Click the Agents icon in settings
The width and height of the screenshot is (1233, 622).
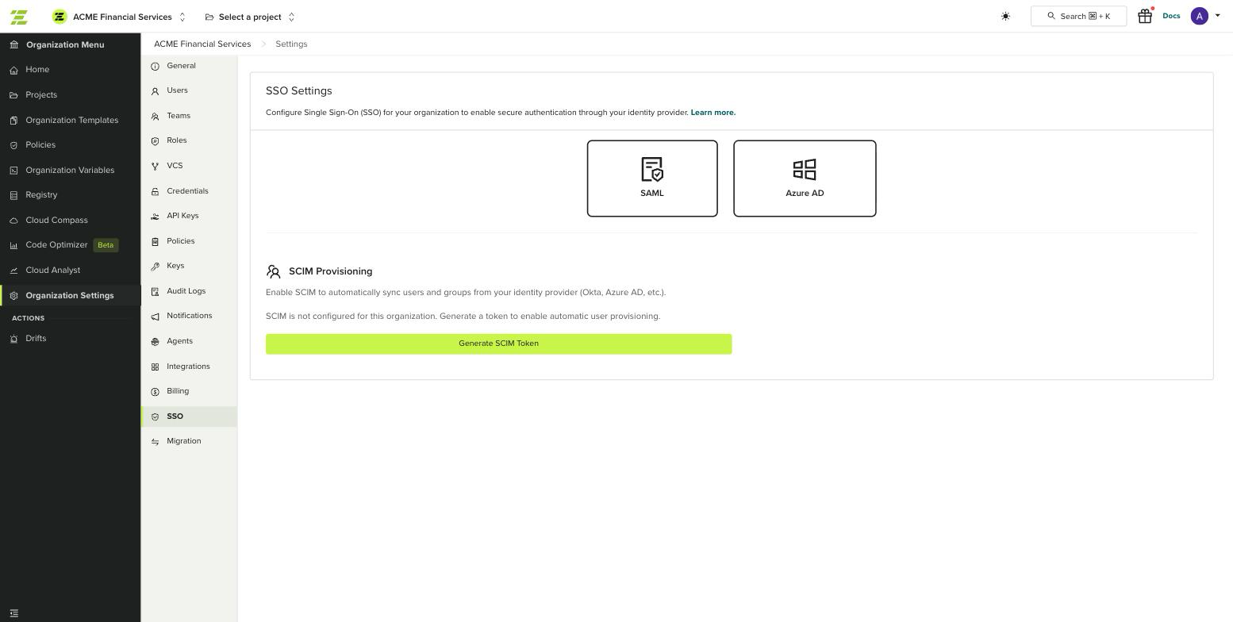pos(155,342)
